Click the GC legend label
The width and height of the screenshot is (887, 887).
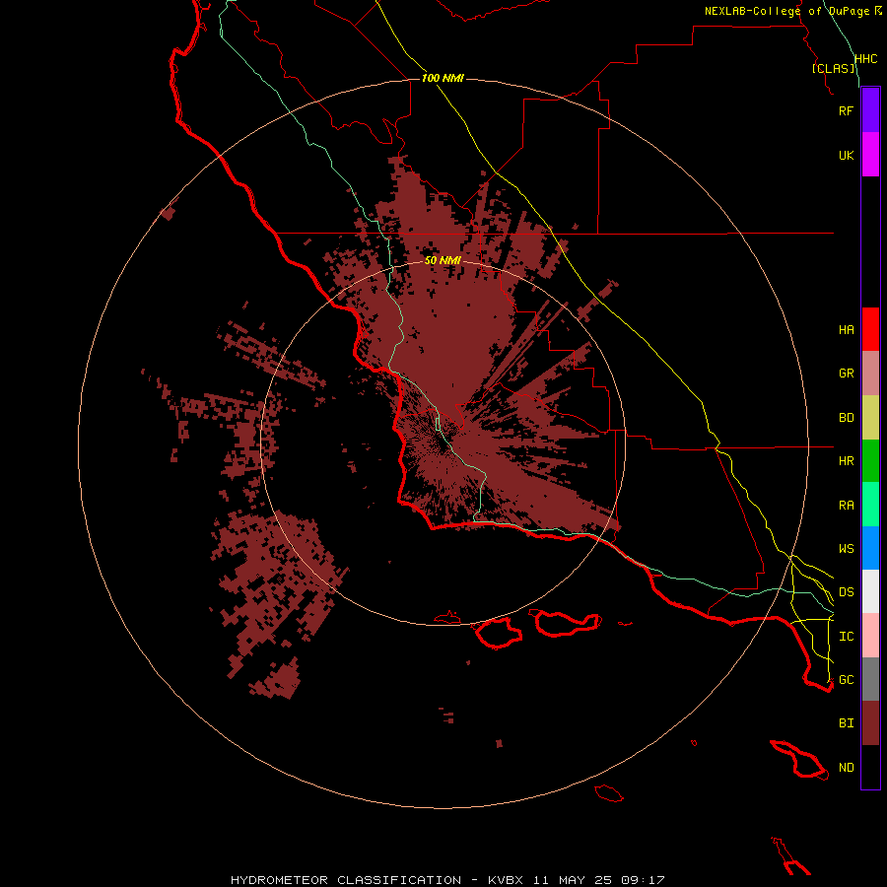(846, 680)
